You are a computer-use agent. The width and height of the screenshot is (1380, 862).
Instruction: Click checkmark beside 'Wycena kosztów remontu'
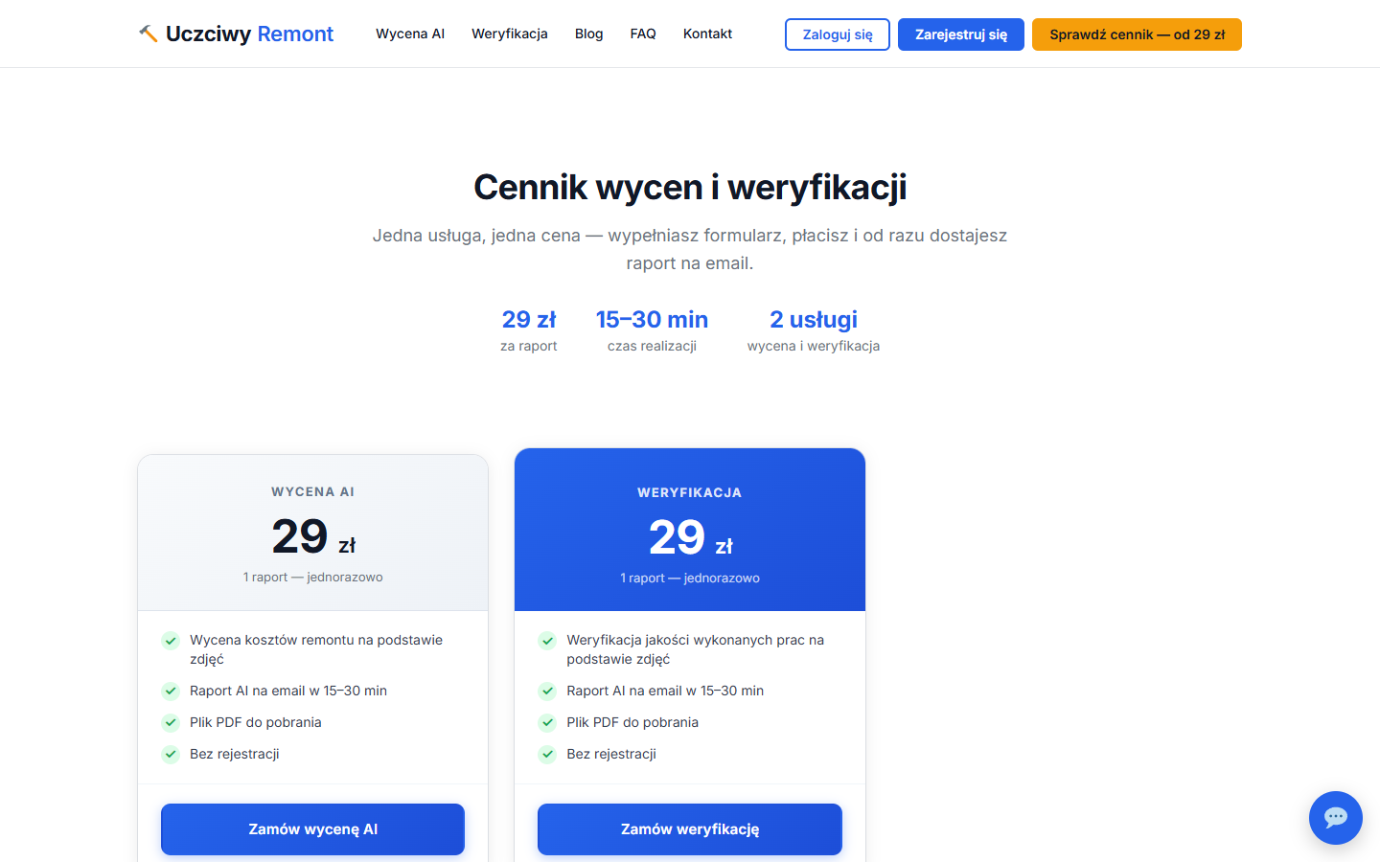(x=171, y=640)
